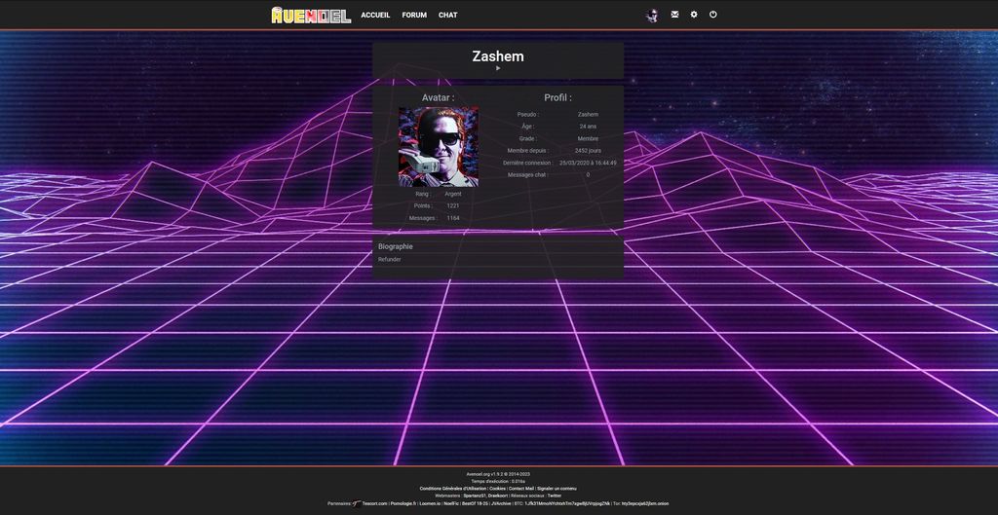
Task: Open the Forum menu item
Action: (x=414, y=15)
